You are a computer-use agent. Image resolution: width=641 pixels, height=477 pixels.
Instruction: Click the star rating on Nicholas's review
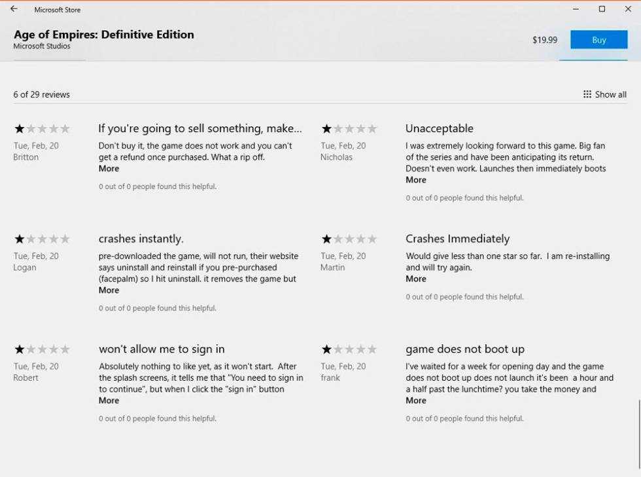coord(349,129)
